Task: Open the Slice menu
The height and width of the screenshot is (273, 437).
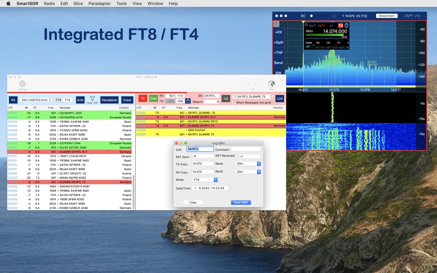Action: tap(78, 4)
